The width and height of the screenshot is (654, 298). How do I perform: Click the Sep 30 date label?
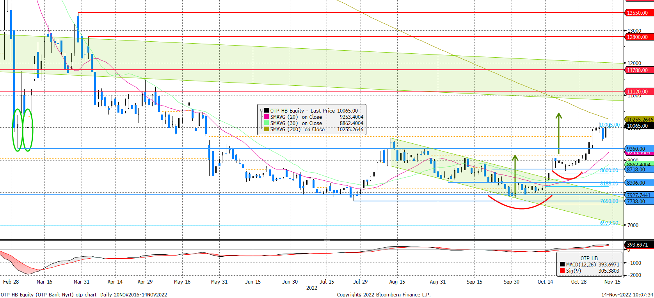[x=512, y=282]
